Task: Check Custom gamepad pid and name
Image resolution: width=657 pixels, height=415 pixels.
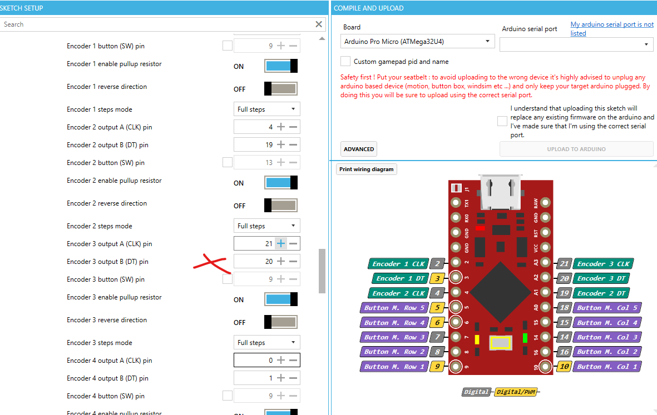Action: click(345, 61)
